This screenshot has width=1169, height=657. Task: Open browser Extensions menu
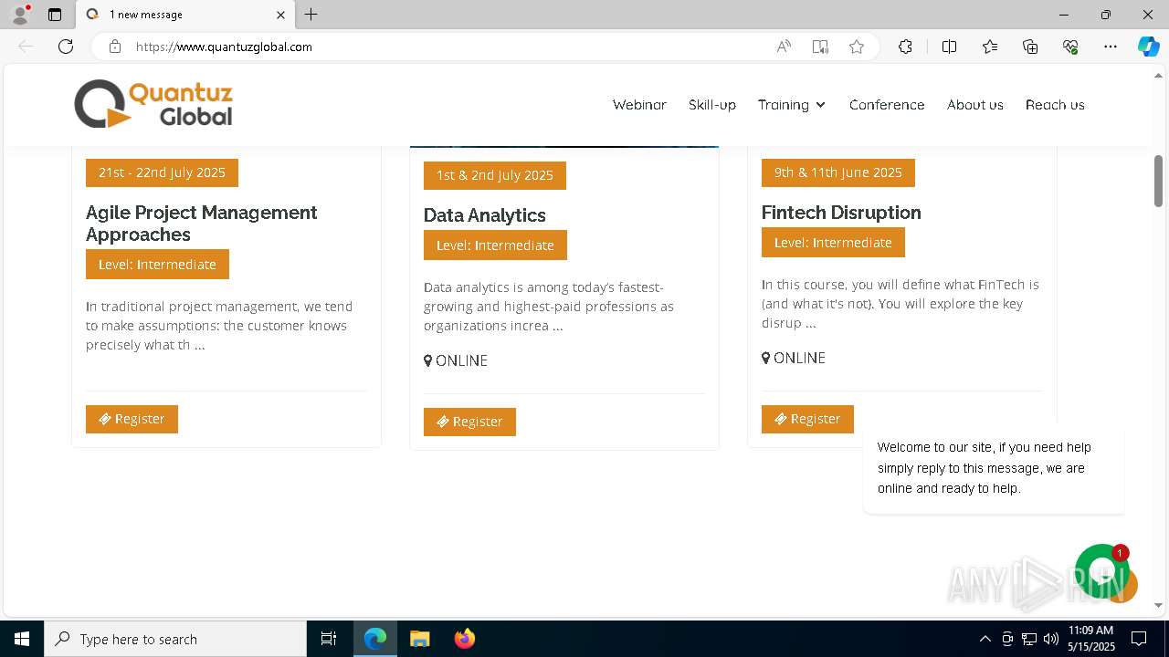[x=905, y=47]
